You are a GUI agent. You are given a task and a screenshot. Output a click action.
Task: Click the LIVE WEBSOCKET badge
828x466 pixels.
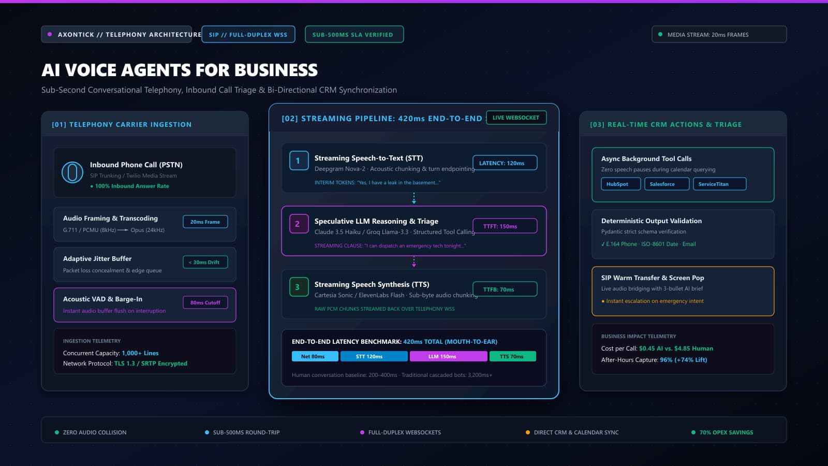516,118
